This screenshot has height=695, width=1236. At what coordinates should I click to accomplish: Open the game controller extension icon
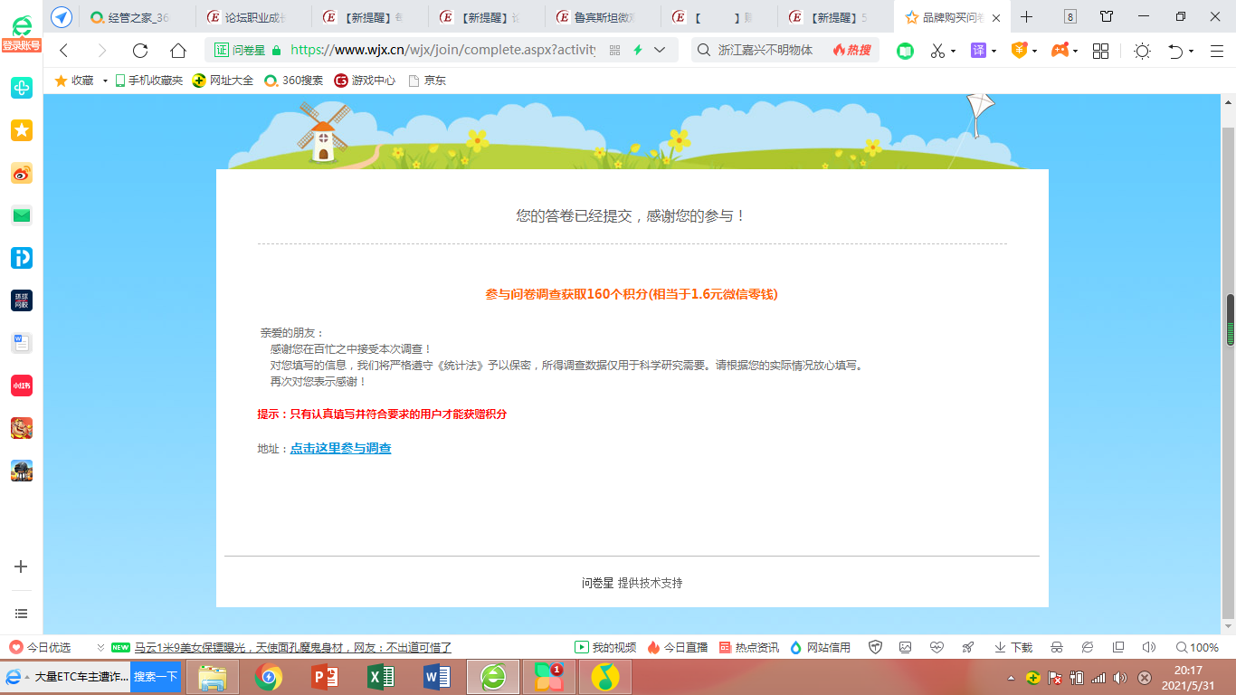point(1059,51)
